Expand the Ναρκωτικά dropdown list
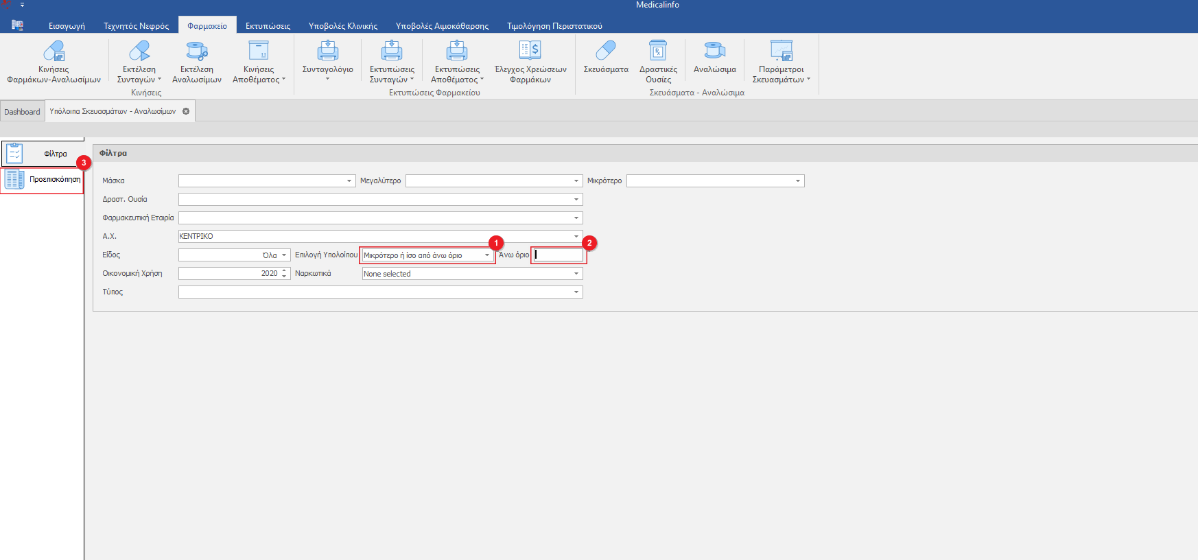The image size is (1198, 560). tap(576, 274)
